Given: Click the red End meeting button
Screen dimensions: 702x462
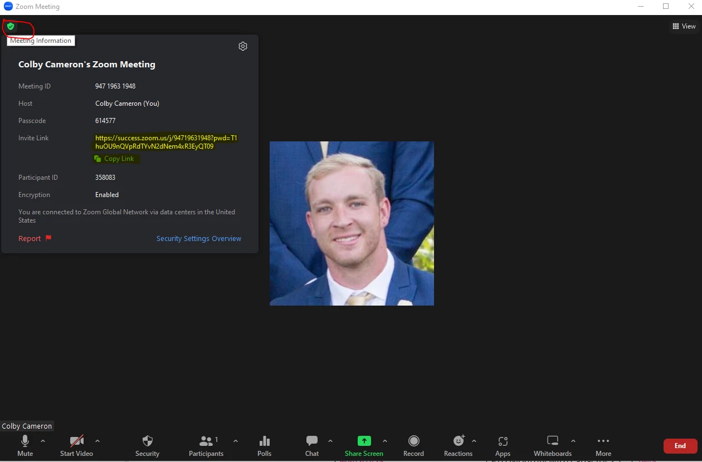Looking at the screenshot, I should click(680, 446).
